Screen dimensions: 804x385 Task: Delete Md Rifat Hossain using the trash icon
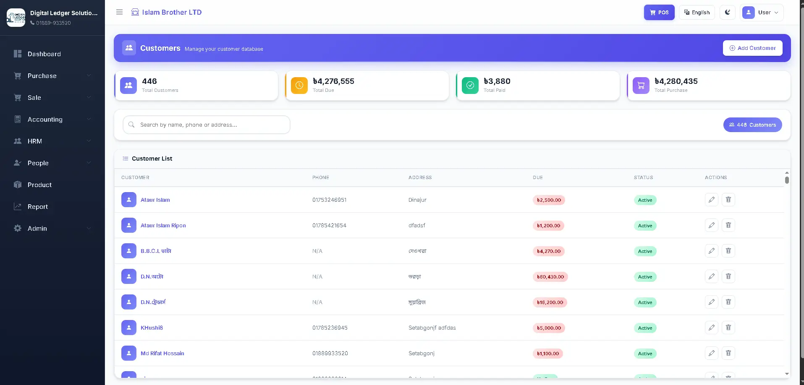[x=728, y=353]
